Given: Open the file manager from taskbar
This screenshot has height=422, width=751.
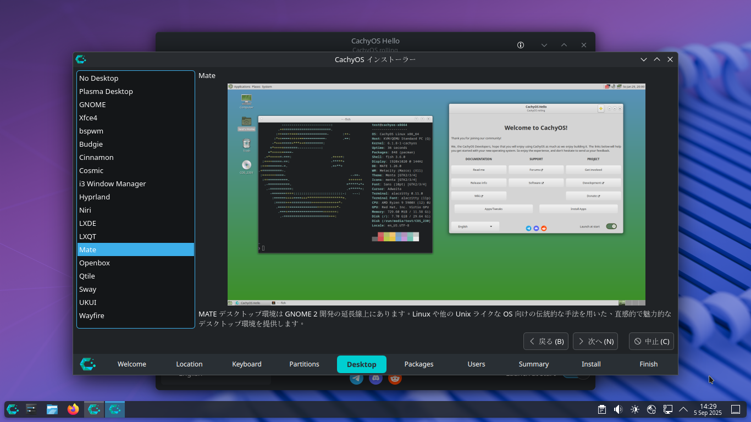Looking at the screenshot, I should coord(52,409).
